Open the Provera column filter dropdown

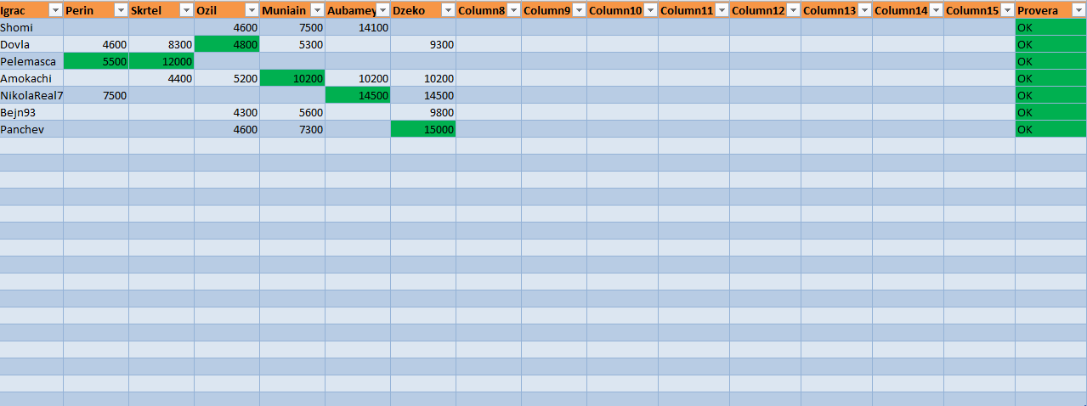tap(1079, 10)
